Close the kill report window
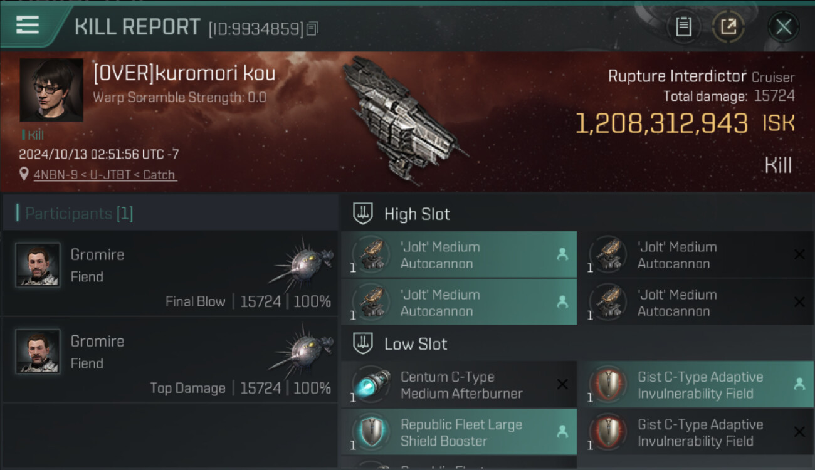 pos(783,27)
